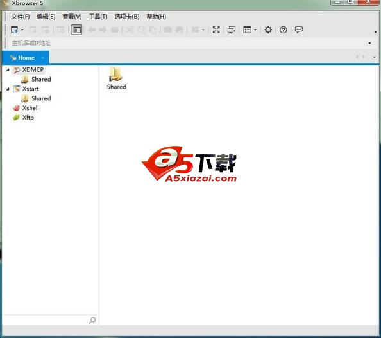Viewport: 381px width, 338px height.
Task: Toggle the folder tree pane button
Action: pos(76,30)
